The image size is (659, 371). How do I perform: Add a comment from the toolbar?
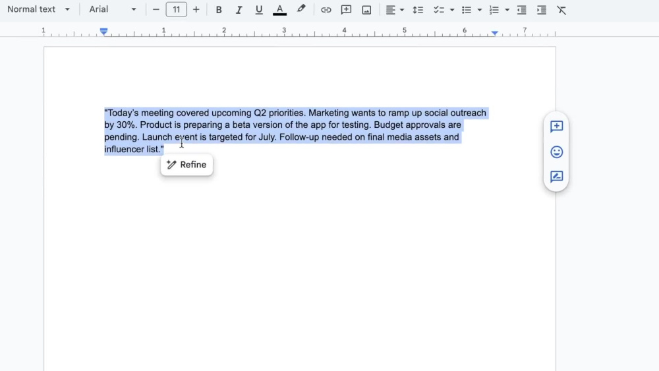[346, 10]
